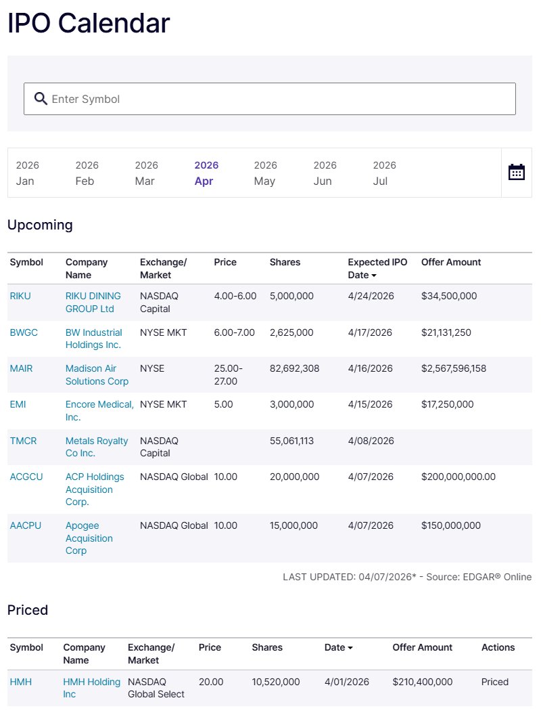Click the 55,061,113 shares value
541x717 pixels.
[291, 441]
